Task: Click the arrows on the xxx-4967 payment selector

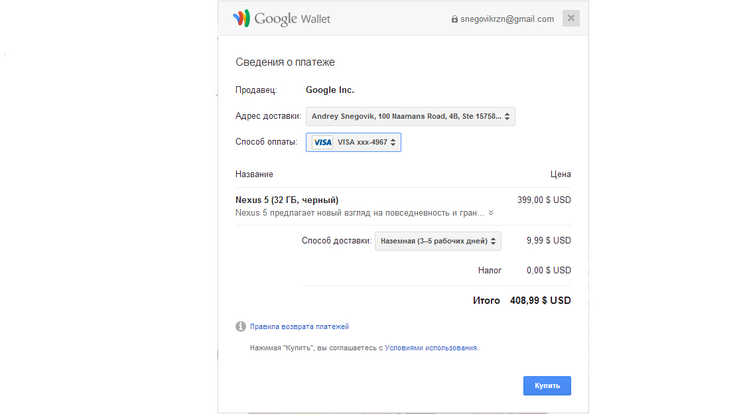Action: pyautogui.click(x=393, y=143)
